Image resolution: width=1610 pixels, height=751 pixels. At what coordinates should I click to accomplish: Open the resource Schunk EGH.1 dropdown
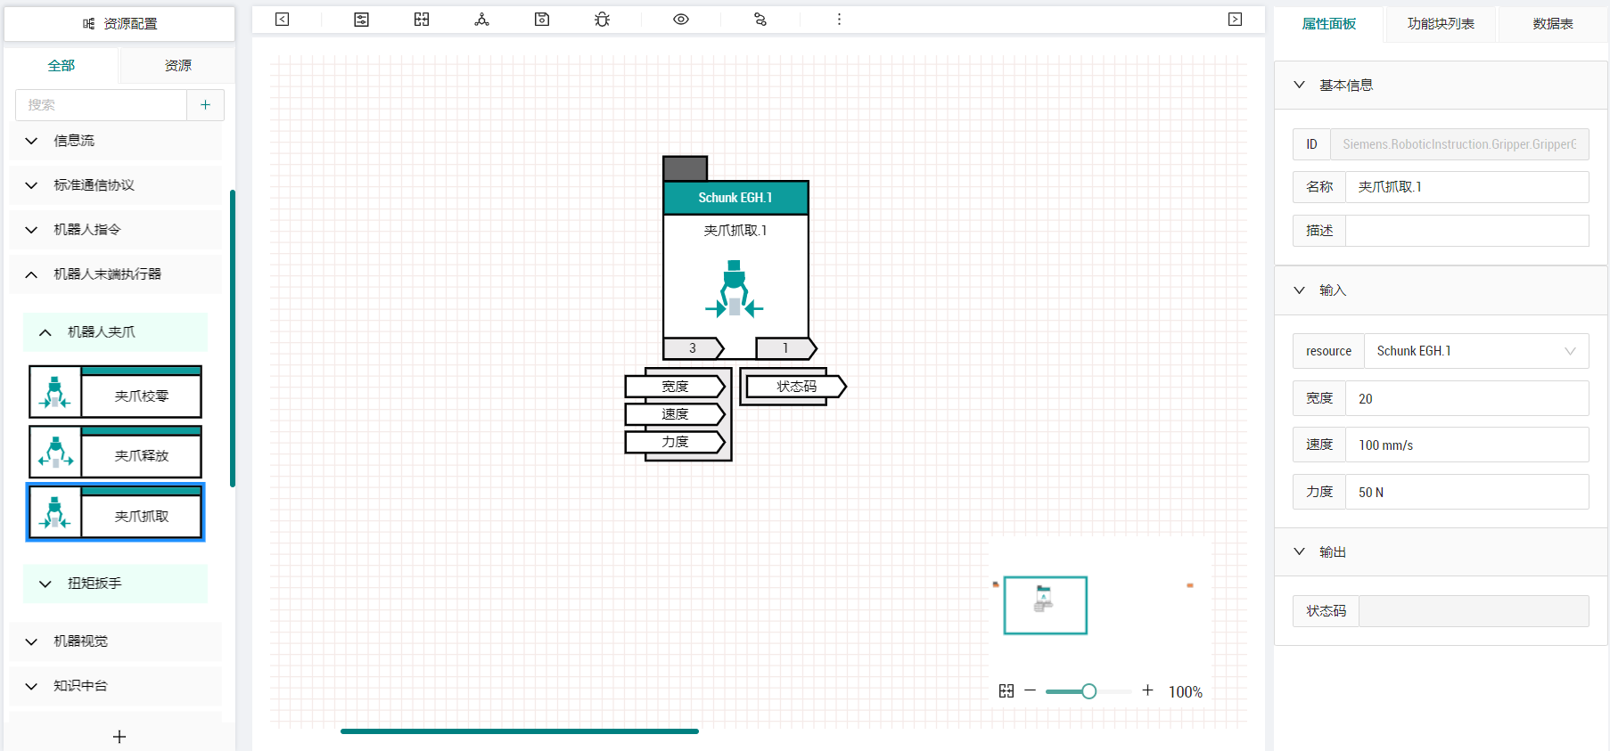pos(1476,351)
